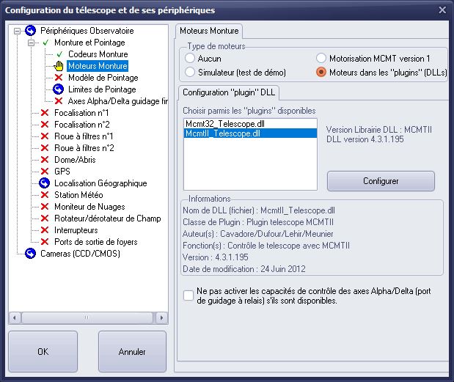Choose Simulateur (test de démo) radio option
The height and width of the screenshot is (382, 454).
pos(190,72)
